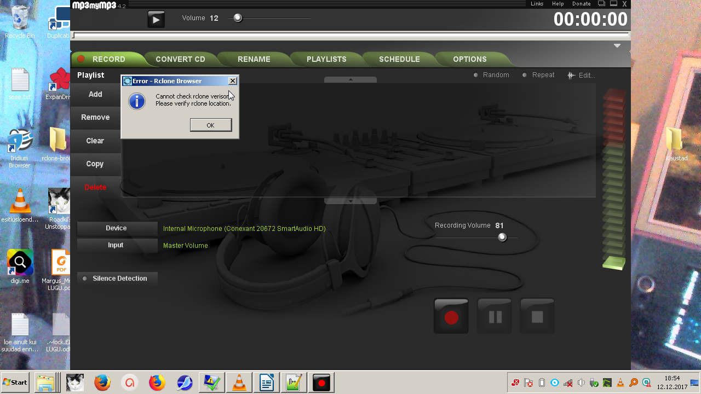The height and width of the screenshot is (394, 701).
Task: Click the pause recording button
Action: tap(495, 316)
